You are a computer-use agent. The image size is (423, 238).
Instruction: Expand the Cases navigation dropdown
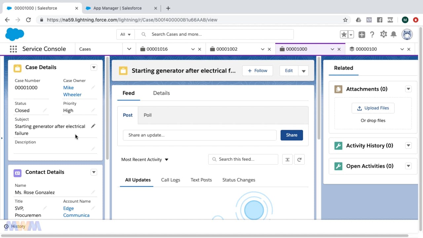(129, 49)
